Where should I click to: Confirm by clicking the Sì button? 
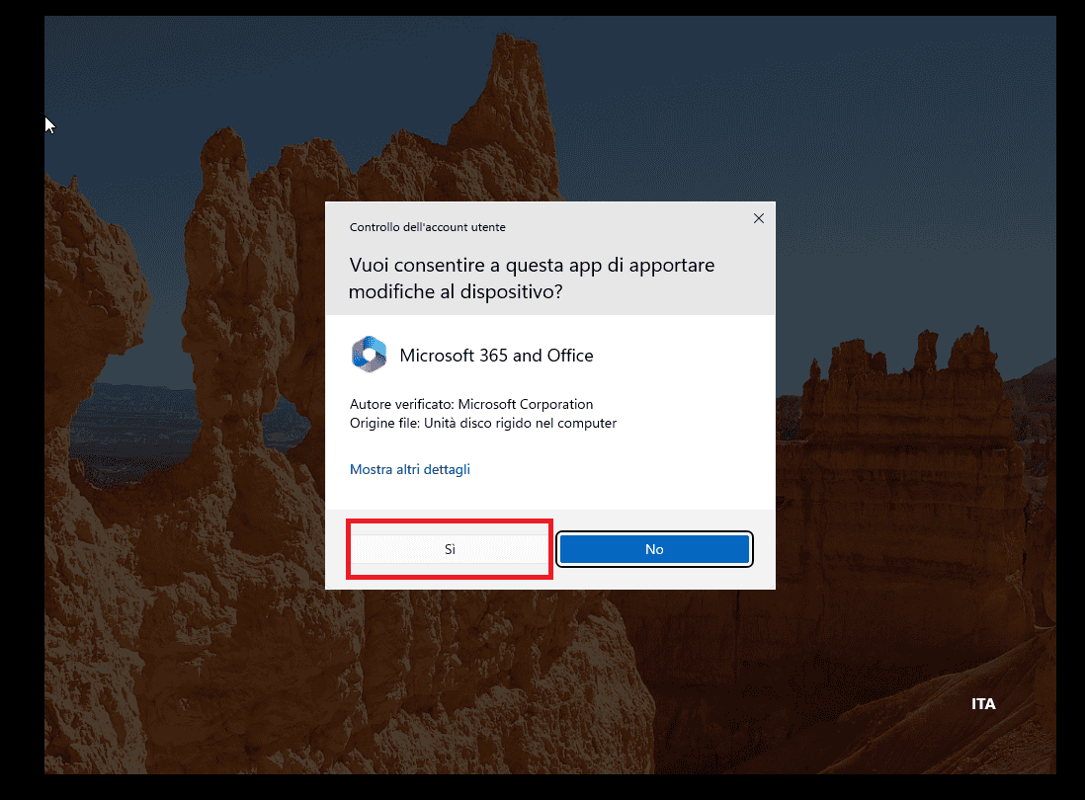point(450,549)
